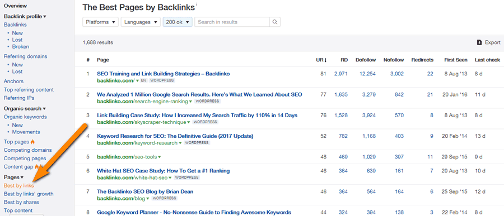Select New under Referring domains

coord(17,65)
